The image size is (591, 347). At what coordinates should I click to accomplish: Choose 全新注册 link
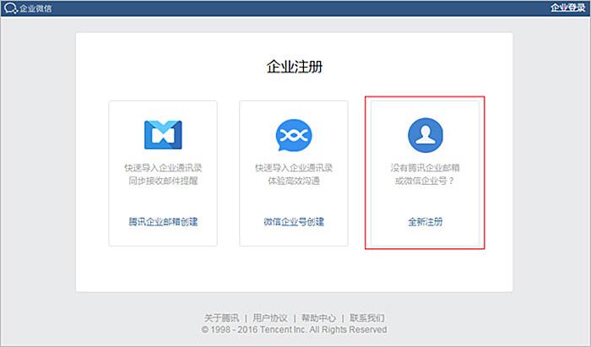(x=426, y=221)
